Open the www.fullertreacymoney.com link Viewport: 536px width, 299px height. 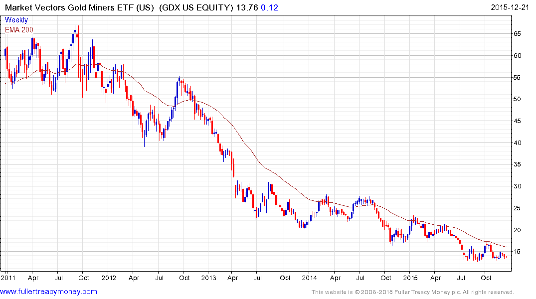(x=48, y=292)
